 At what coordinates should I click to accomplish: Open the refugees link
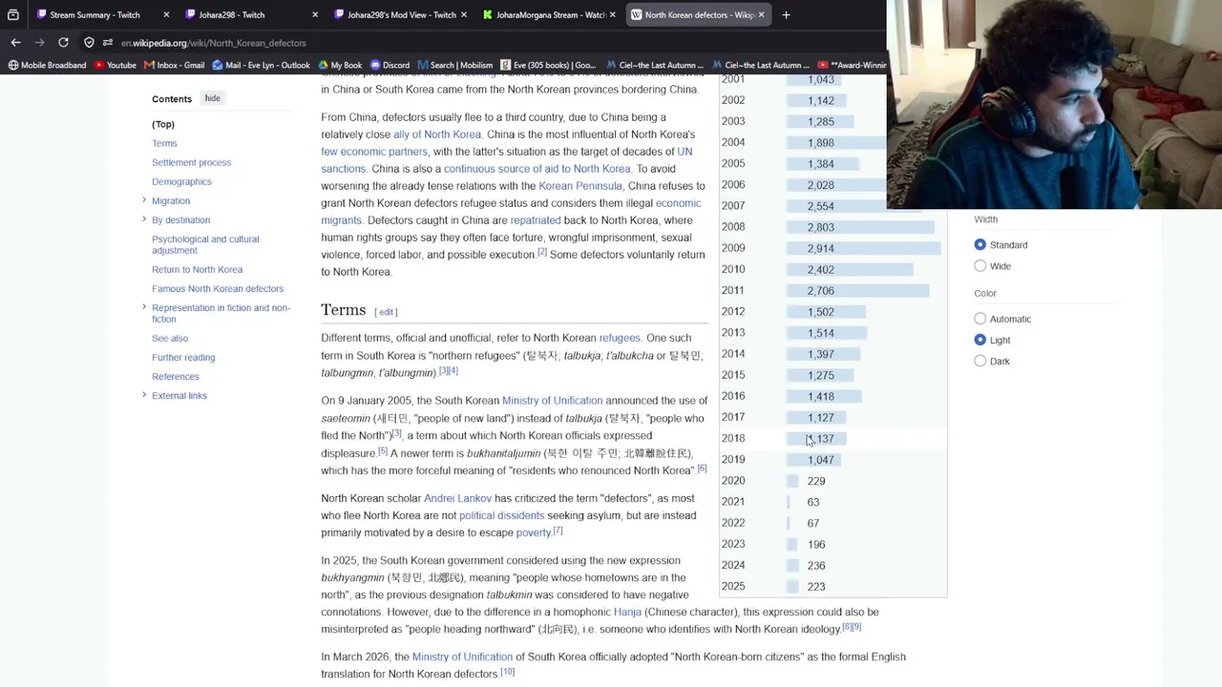click(x=620, y=338)
